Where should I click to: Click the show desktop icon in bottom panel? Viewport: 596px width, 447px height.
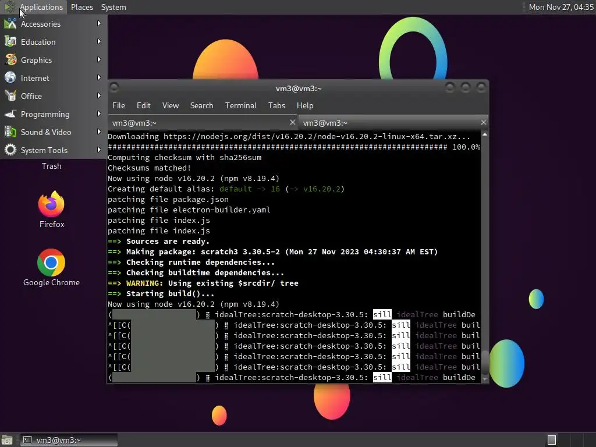[7, 440]
